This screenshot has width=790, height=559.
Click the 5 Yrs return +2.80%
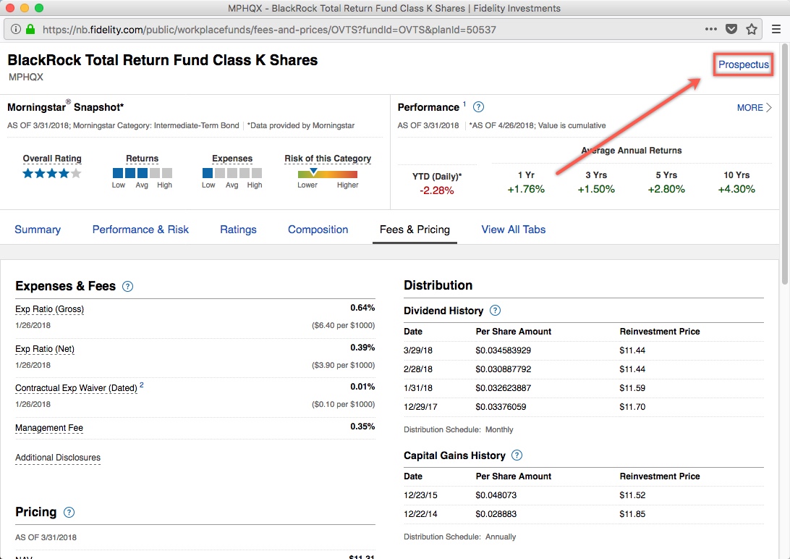coord(666,189)
